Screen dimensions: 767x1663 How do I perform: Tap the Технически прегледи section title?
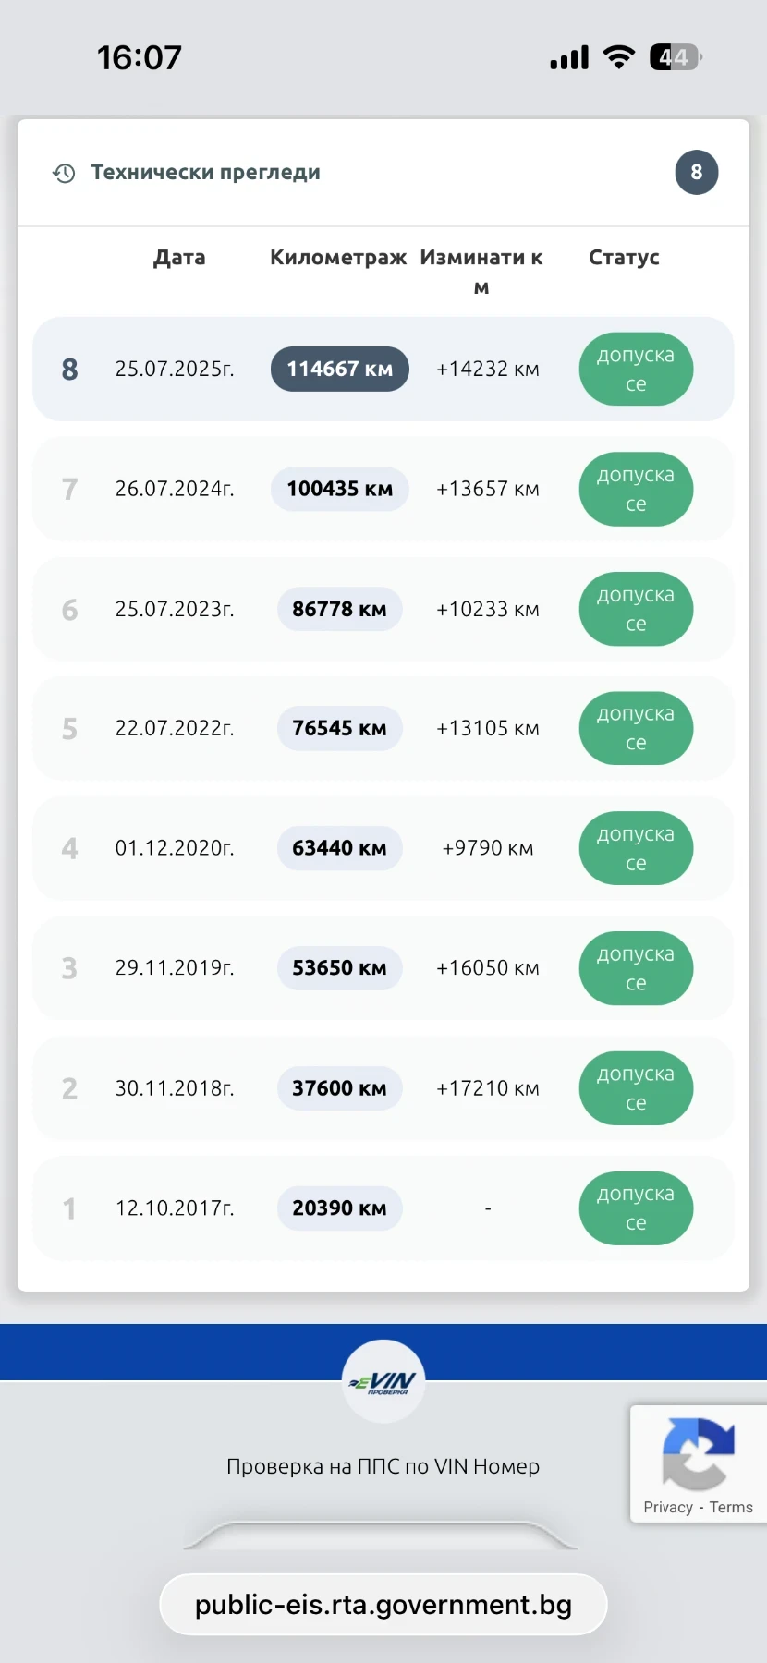205,173
